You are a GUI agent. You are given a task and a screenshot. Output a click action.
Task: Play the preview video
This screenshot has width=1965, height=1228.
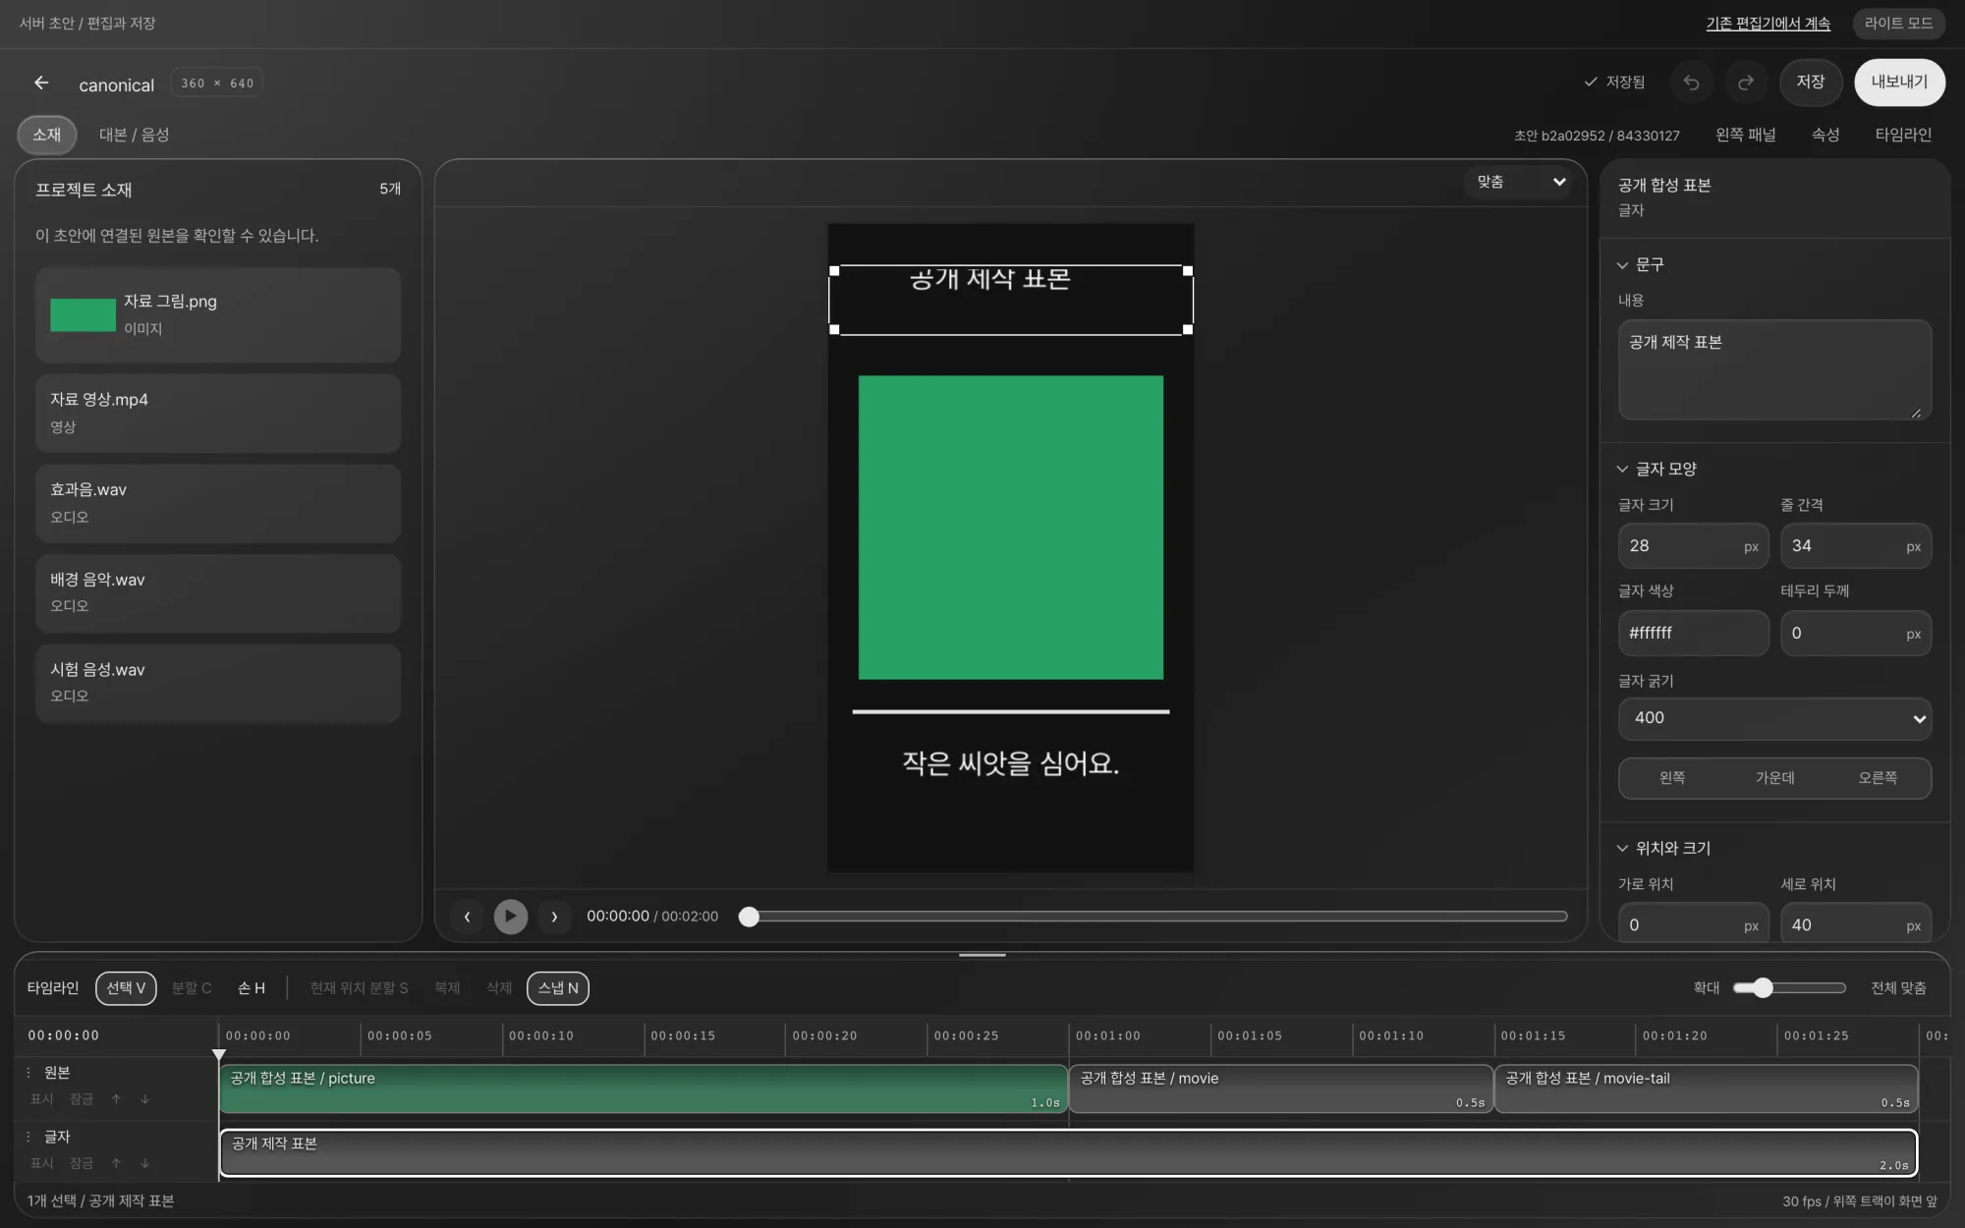click(511, 917)
